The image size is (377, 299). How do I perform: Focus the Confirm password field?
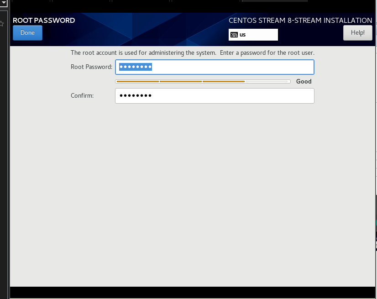tap(215, 96)
